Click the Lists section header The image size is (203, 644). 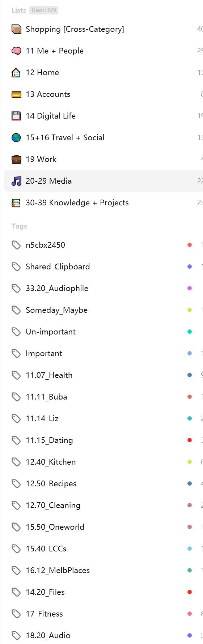19,10
